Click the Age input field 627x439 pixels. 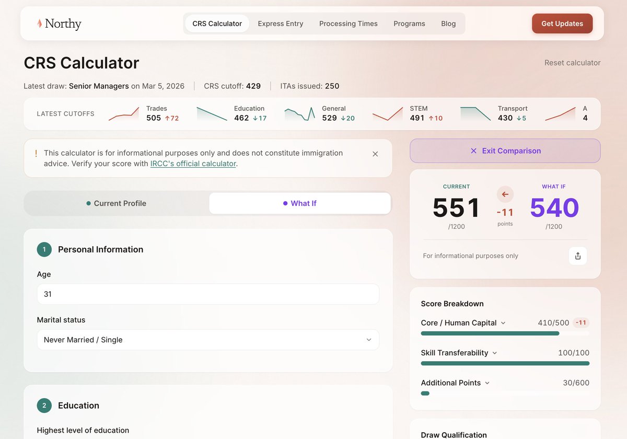208,294
